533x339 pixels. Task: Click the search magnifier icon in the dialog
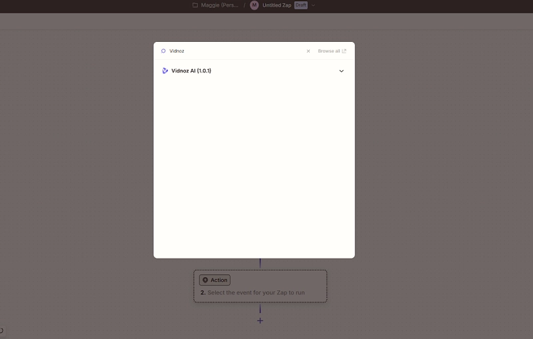tap(163, 51)
